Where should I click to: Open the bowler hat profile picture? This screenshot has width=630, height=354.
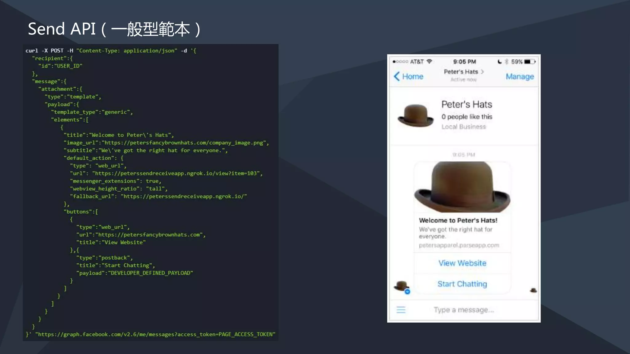pos(416,115)
